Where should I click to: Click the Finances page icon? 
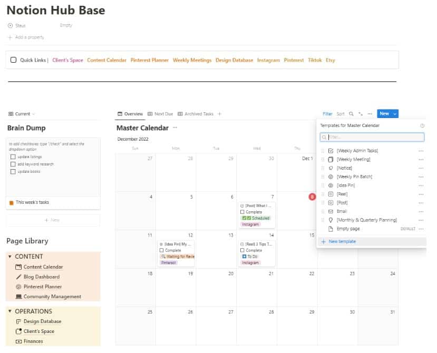coord(18,341)
